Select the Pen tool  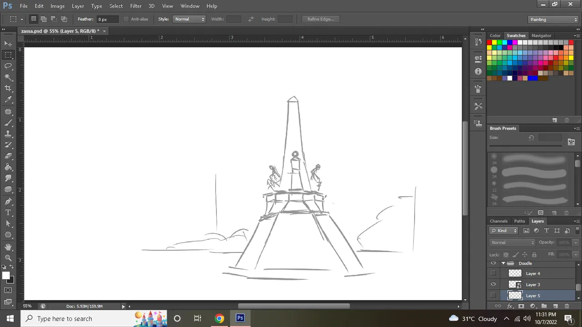8,201
